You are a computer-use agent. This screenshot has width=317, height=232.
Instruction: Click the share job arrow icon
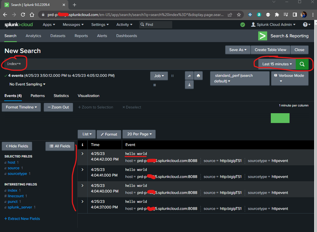tap(189, 76)
